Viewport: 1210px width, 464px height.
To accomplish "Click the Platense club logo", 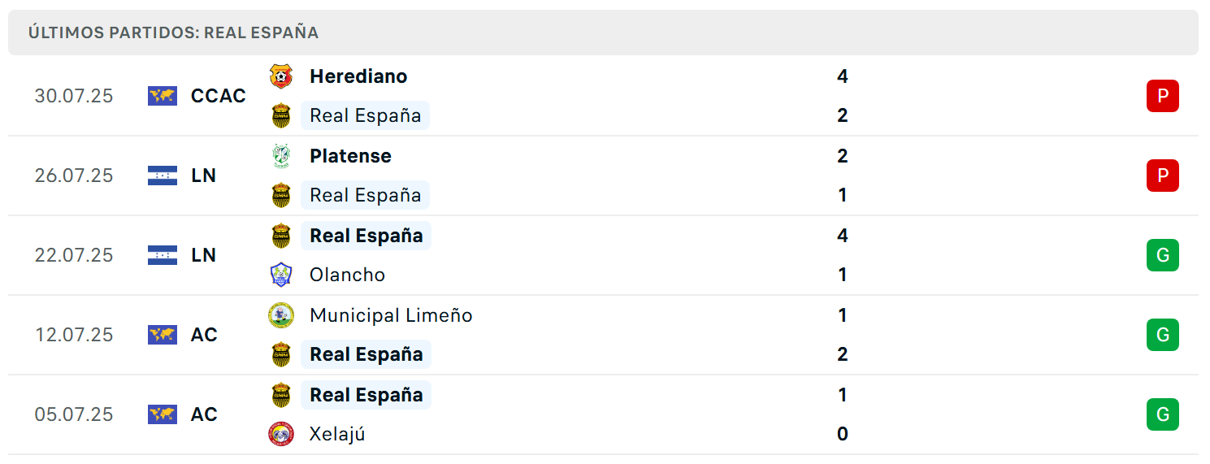I will coord(281,156).
